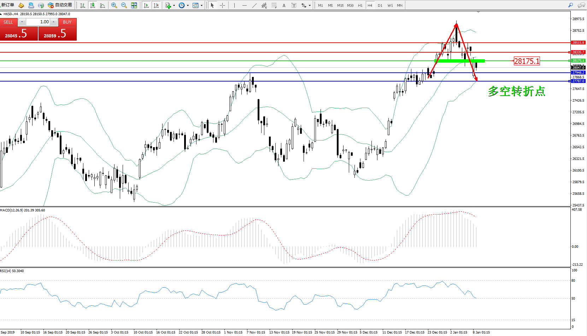The width and height of the screenshot is (587, 336).
Task: Tile chart windows with the grid icon
Action: (x=134, y=5)
